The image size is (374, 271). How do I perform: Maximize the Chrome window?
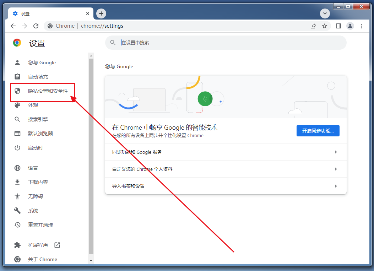[348, 6]
